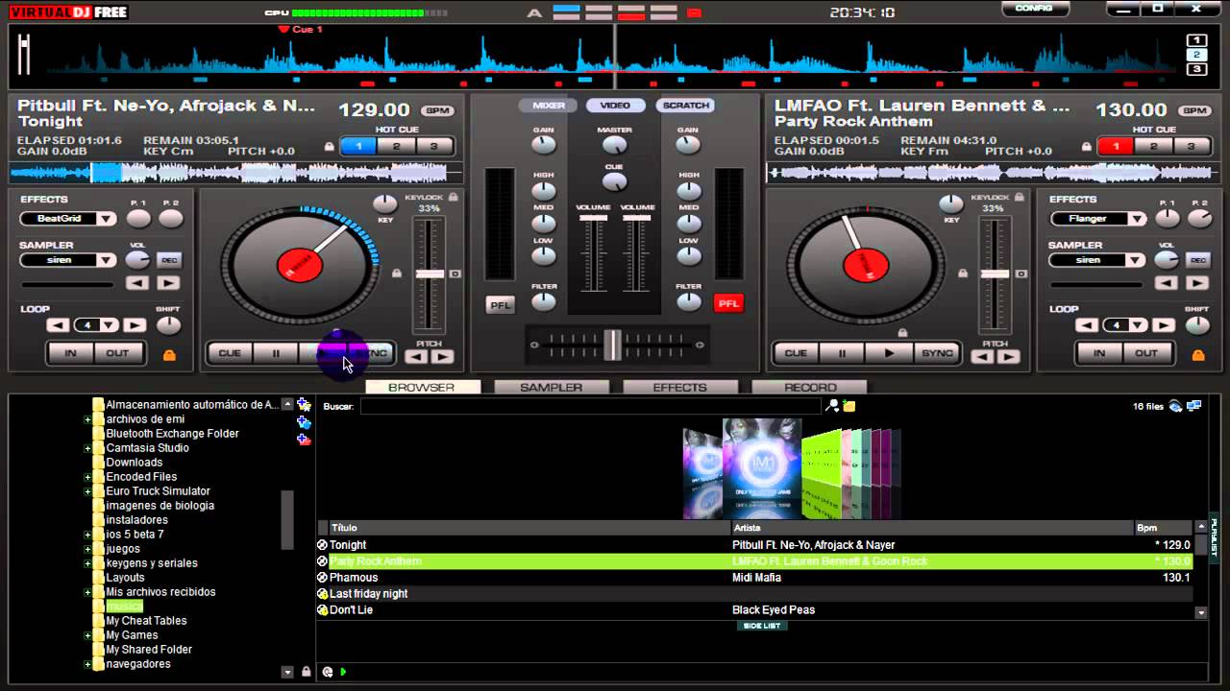
Task: Click the right sampler play arrow
Action: [x=1197, y=283]
